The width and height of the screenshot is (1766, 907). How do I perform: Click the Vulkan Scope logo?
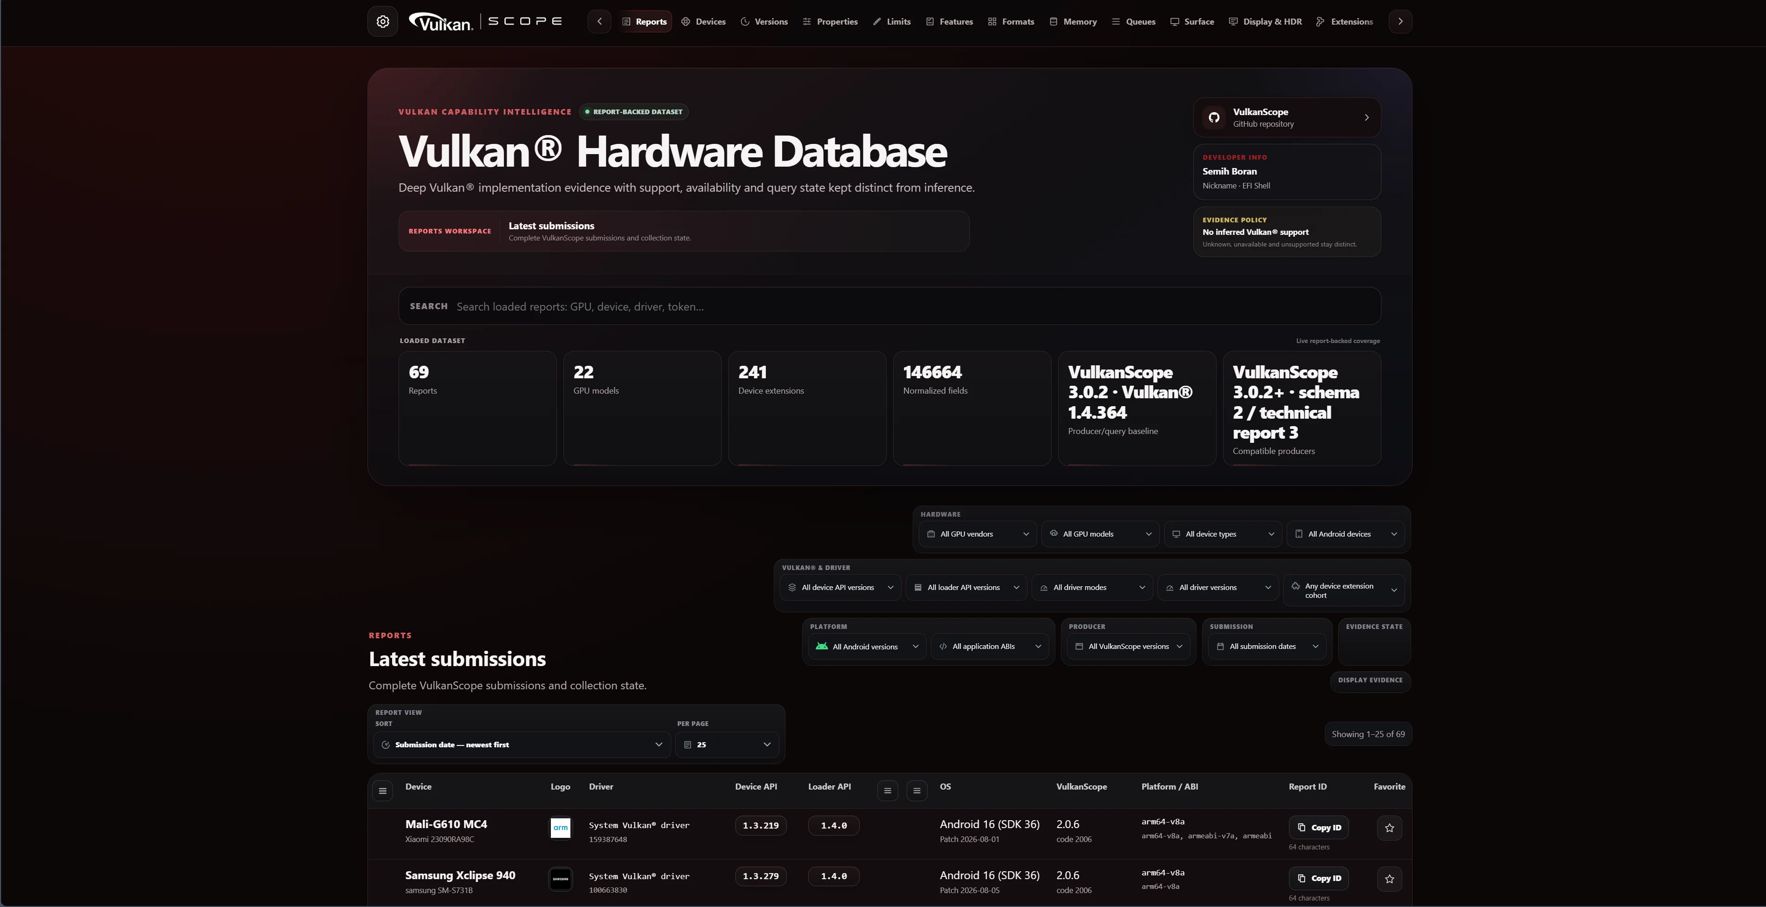pyautogui.click(x=484, y=22)
